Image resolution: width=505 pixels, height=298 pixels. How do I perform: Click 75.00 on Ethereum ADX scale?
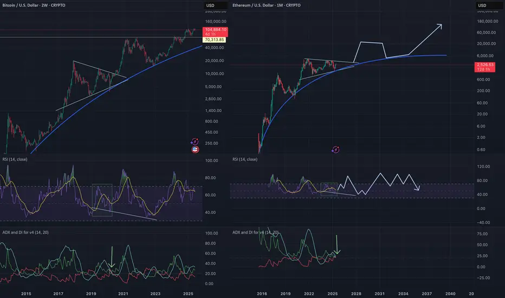point(482,234)
